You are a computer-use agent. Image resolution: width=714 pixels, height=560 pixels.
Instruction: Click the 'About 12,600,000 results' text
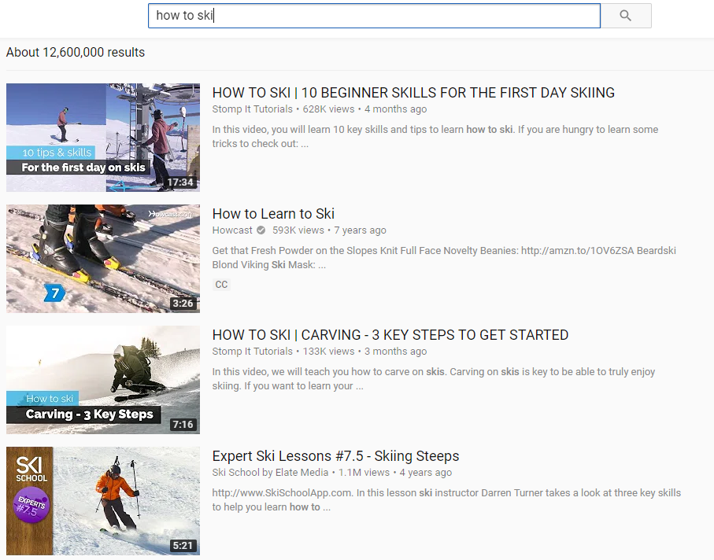tap(75, 53)
